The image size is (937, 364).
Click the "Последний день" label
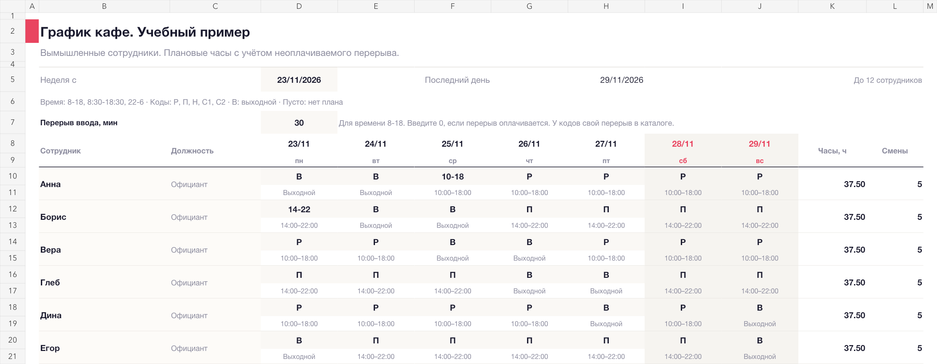pos(457,80)
